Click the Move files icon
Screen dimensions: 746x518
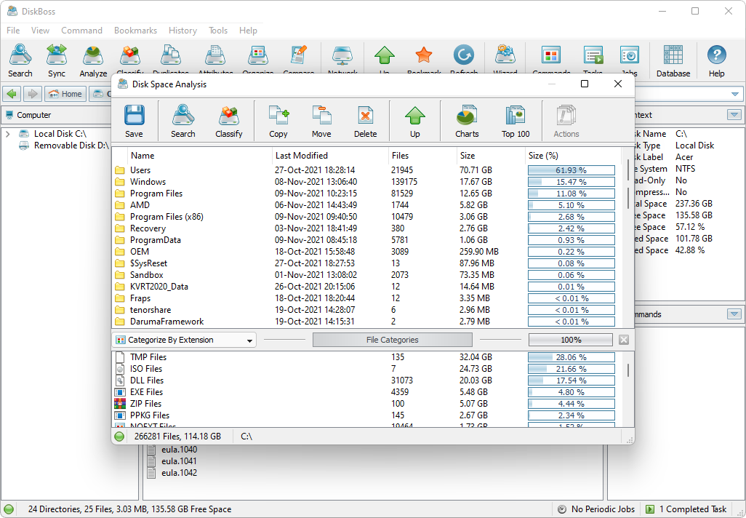pyautogui.click(x=321, y=121)
